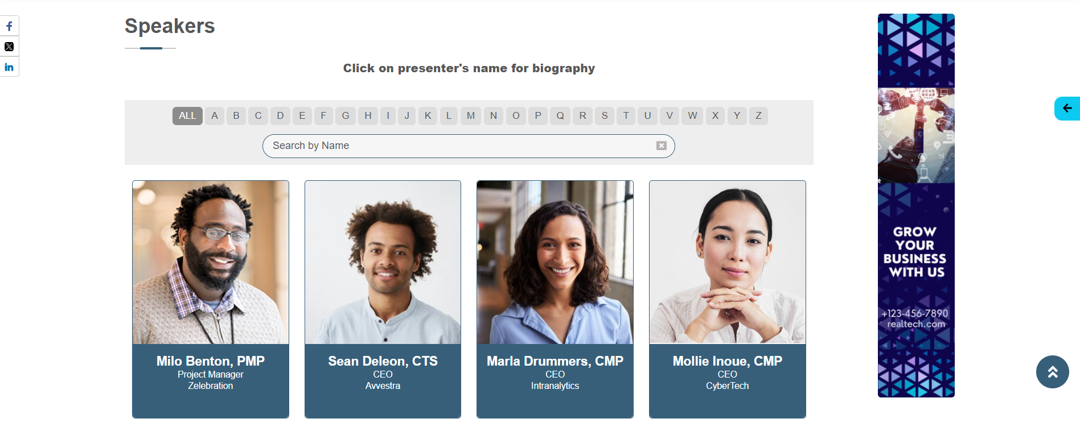Open Mollie Inoue, CMP biography
1080x431 pixels.
tap(728, 361)
